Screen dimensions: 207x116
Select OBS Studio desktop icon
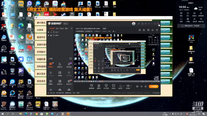coord(4,49)
